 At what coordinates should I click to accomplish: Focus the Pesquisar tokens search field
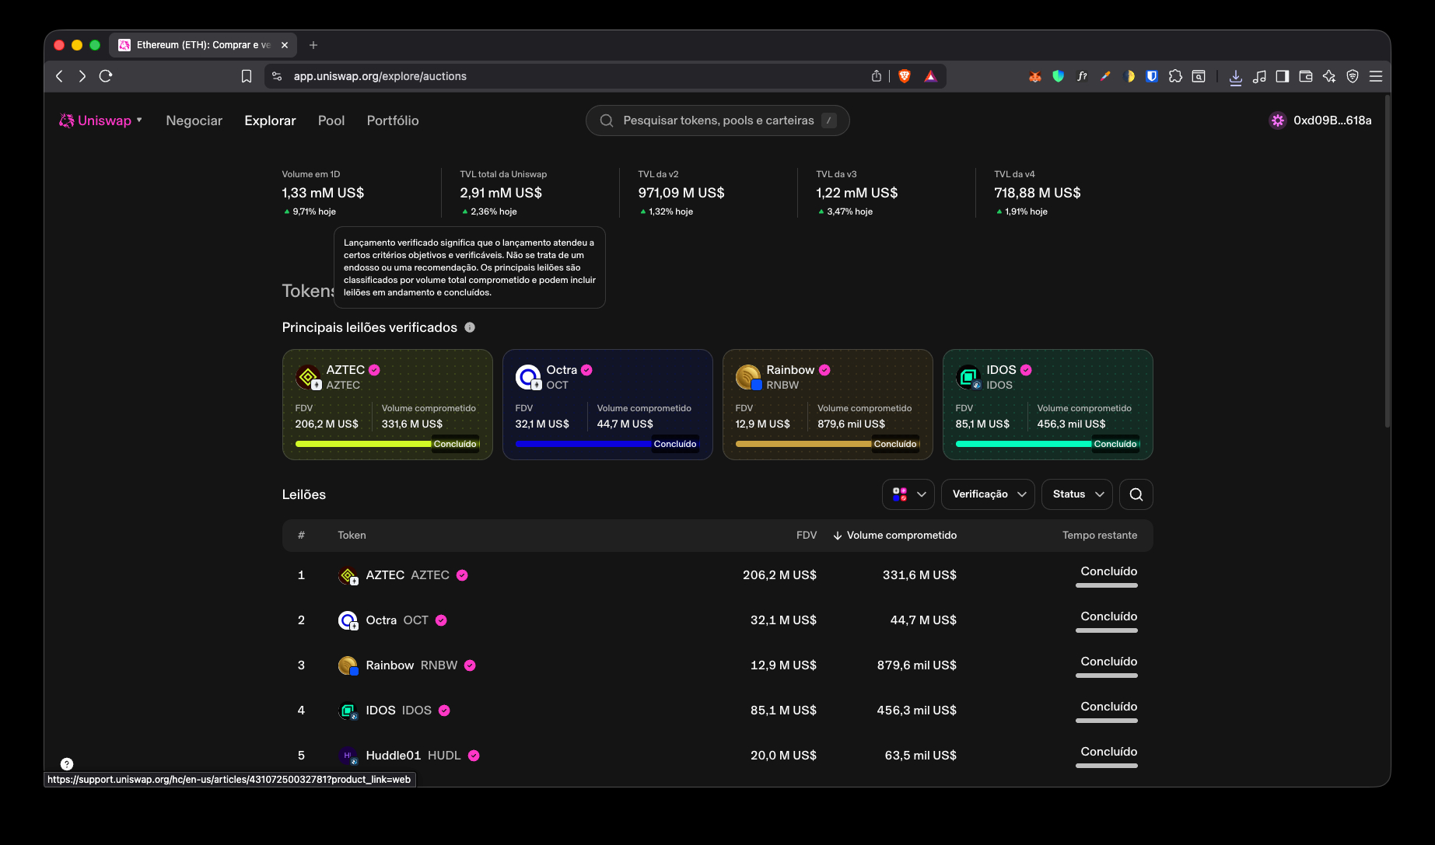click(x=717, y=120)
